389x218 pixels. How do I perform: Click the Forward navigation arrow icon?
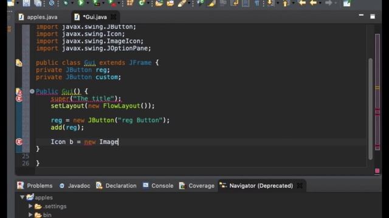click(x=328, y=3)
